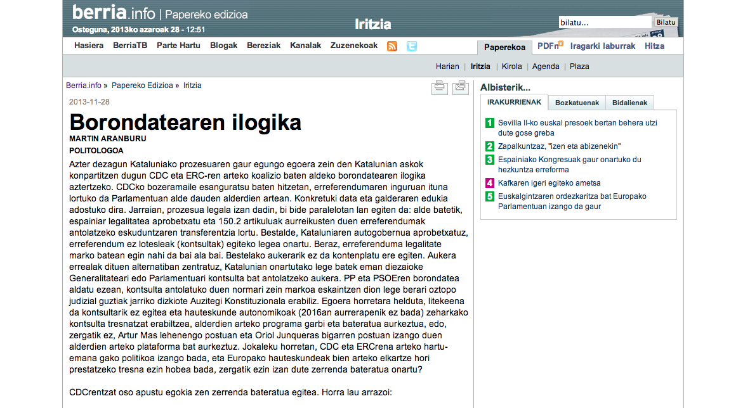The width and height of the screenshot is (750, 408).
Task: Open Sevilla II-ko euskal presoek article
Action: tap(577, 128)
